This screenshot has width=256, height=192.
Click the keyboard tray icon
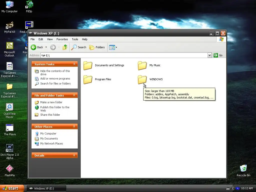pos(228,188)
